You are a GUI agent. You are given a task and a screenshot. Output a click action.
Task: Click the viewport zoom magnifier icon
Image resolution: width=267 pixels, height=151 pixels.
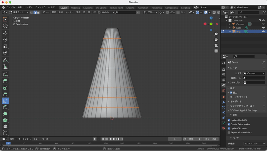coord(216,34)
